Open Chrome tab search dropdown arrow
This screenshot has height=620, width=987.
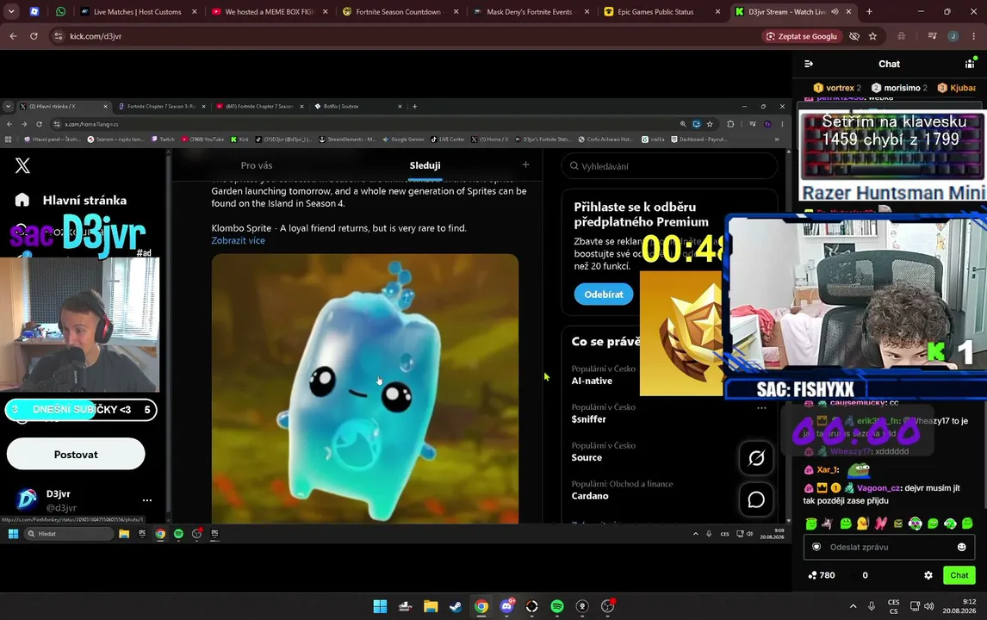(12, 11)
